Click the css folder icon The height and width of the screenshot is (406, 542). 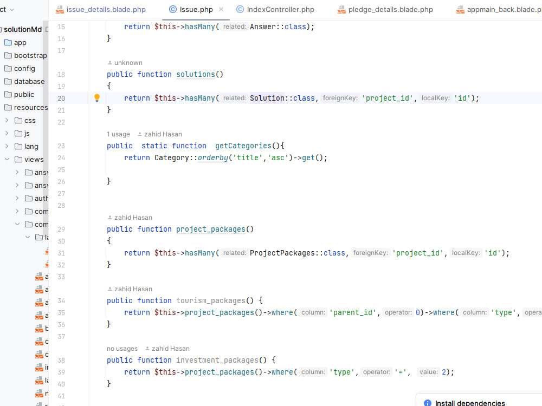tap(18, 121)
